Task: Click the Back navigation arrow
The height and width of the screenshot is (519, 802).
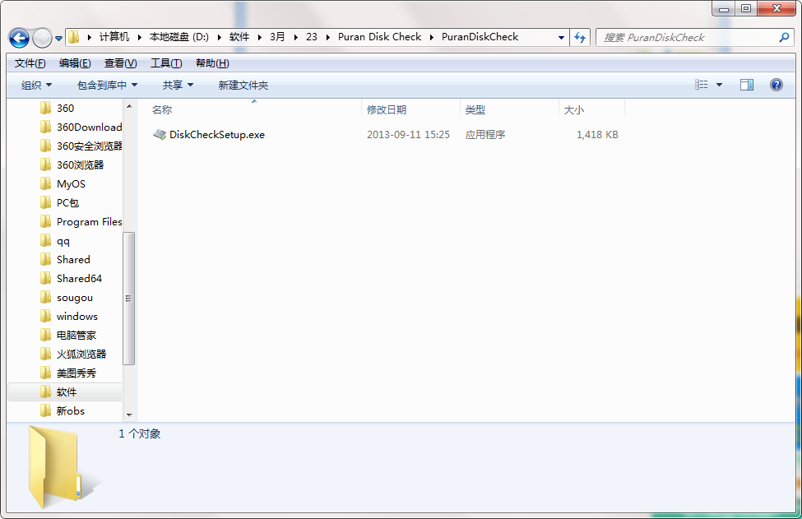Action: (19, 38)
